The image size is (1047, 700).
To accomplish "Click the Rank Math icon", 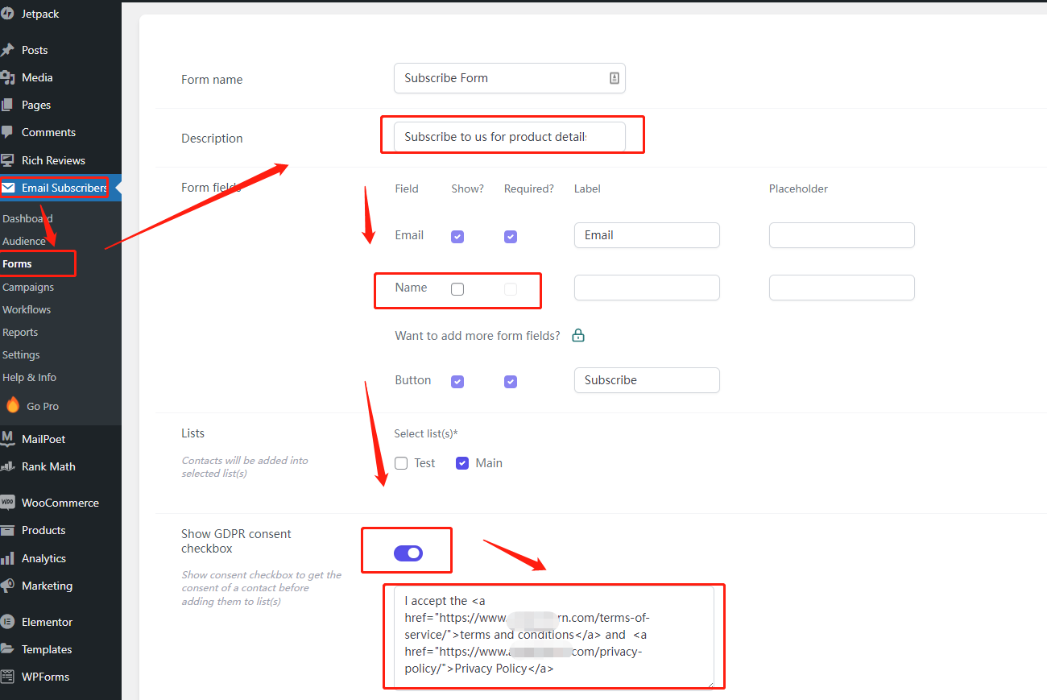I will [7, 466].
